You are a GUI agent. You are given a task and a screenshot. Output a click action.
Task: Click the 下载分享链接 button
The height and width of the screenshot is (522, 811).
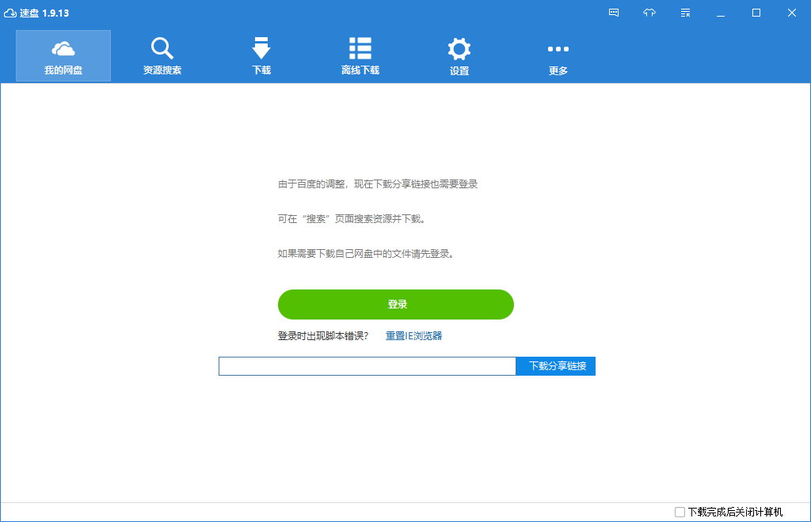pyautogui.click(x=556, y=366)
